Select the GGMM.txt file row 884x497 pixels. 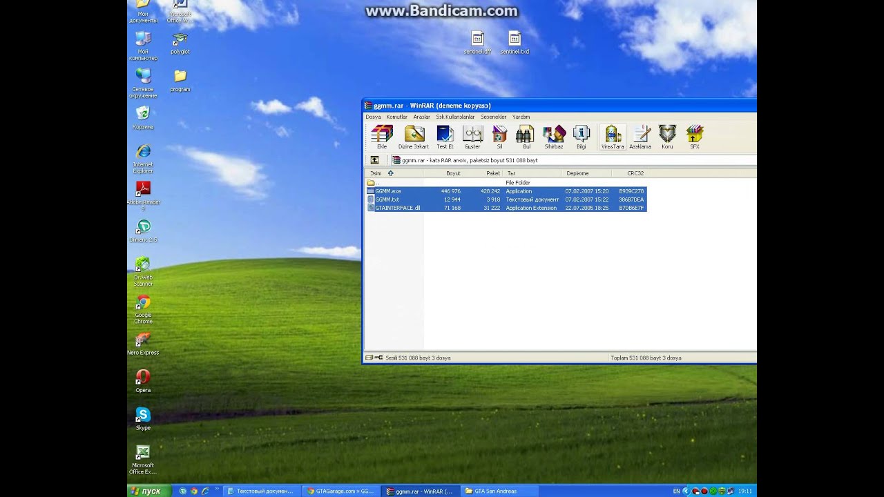point(506,199)
